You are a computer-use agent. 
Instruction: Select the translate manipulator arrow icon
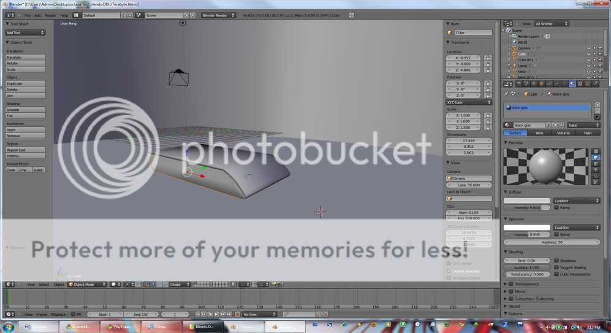(x=153, y=285)
